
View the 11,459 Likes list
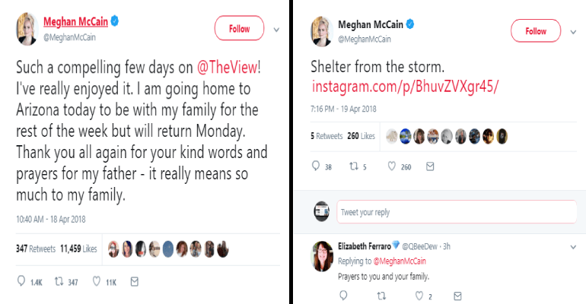[x=78, y=249]
